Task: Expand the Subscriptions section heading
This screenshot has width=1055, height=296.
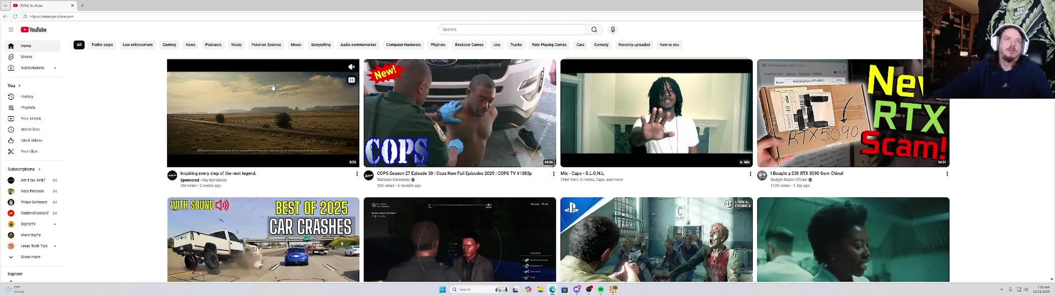Action: (24, 169)
